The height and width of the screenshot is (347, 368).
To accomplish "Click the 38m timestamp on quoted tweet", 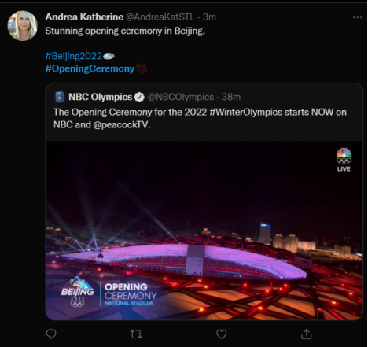I will 231,97.
